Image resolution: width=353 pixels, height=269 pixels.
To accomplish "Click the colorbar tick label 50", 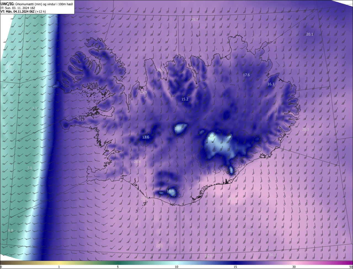I will 351,267.
